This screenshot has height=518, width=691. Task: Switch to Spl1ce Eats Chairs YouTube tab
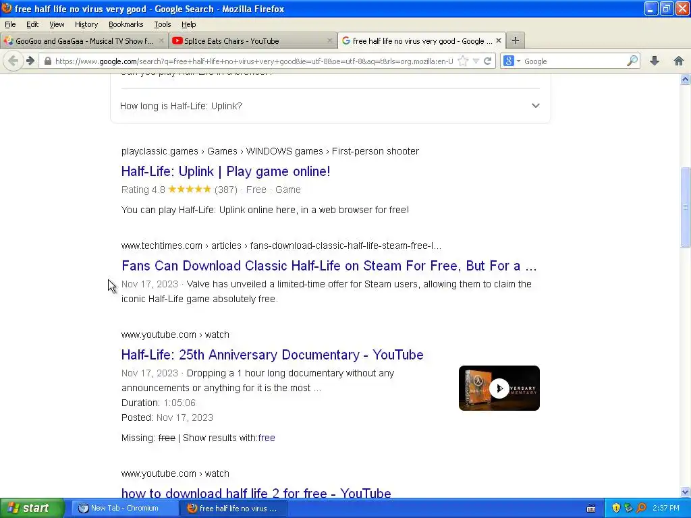pos(253,40)
